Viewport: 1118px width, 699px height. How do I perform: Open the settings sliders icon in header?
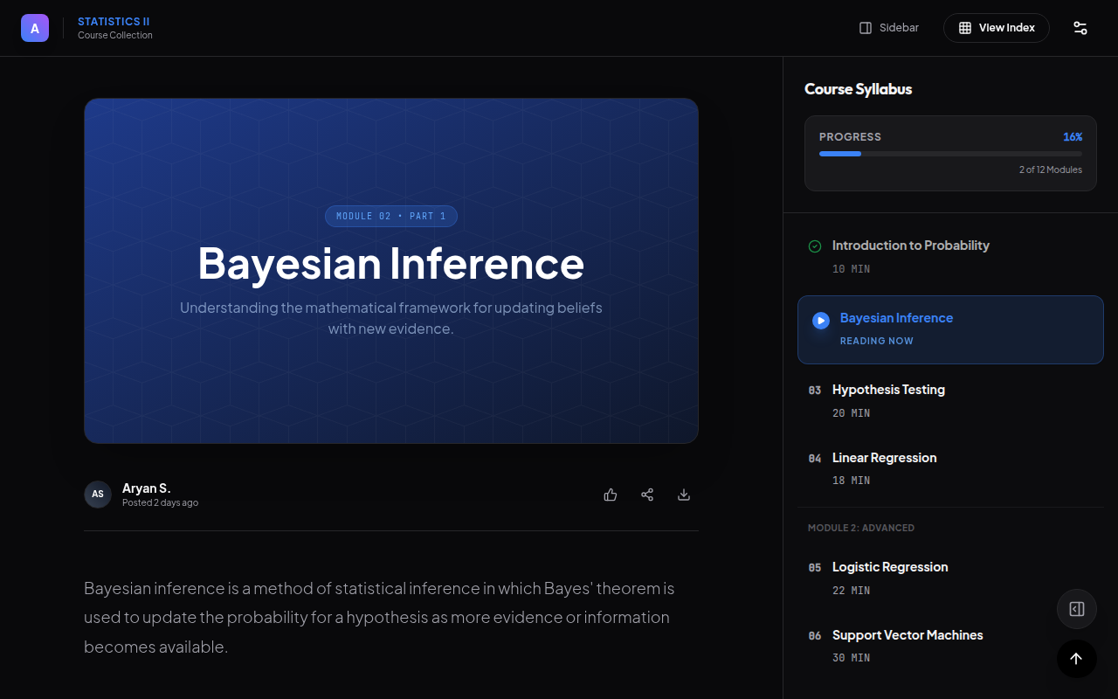[x=1080, y=28]
